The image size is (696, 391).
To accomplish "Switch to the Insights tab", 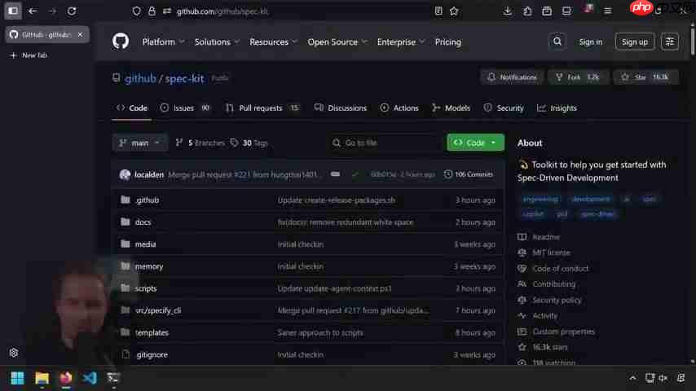I will click(x=557, y=108).
